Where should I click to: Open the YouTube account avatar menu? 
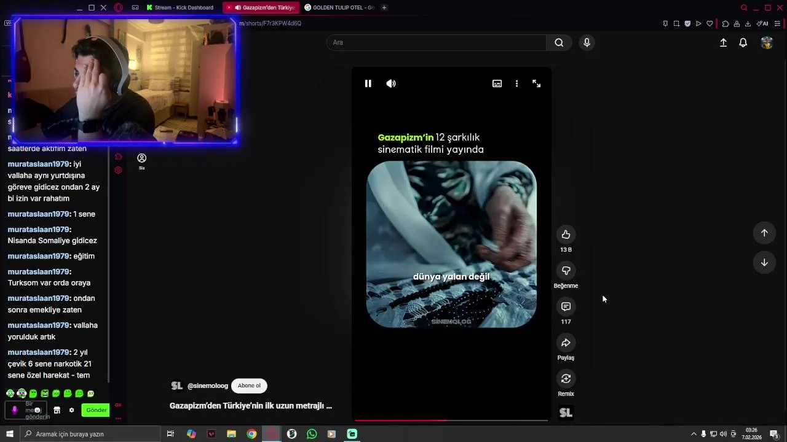pos(767,42)
